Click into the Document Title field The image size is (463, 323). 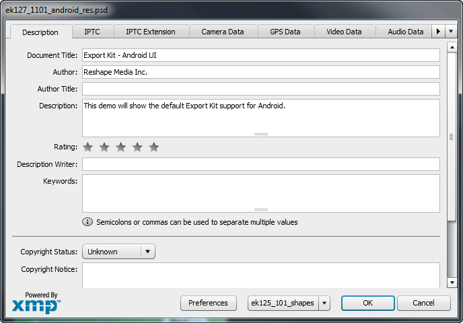261,55
